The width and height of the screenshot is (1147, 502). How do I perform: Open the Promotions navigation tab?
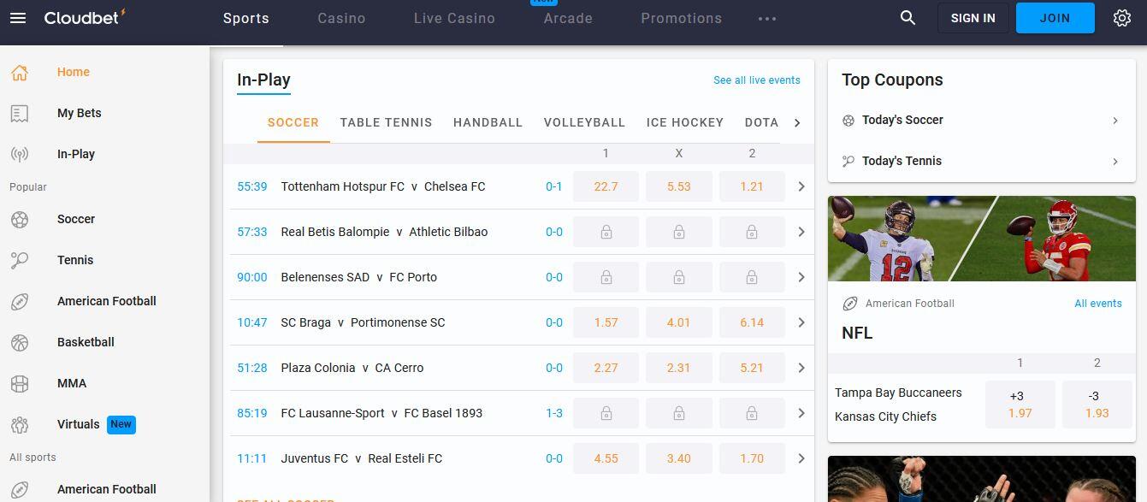click(x=682, y=18)
